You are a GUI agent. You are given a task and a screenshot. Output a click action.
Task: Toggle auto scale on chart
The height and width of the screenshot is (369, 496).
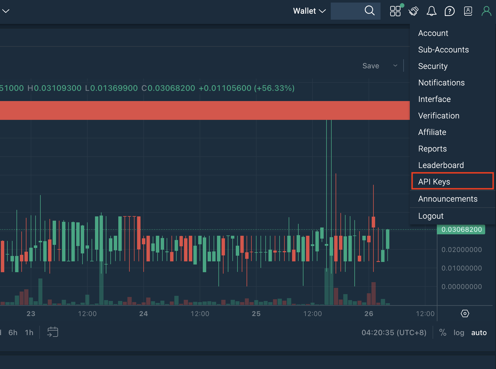pyautogui.click(x=479, y=333)
